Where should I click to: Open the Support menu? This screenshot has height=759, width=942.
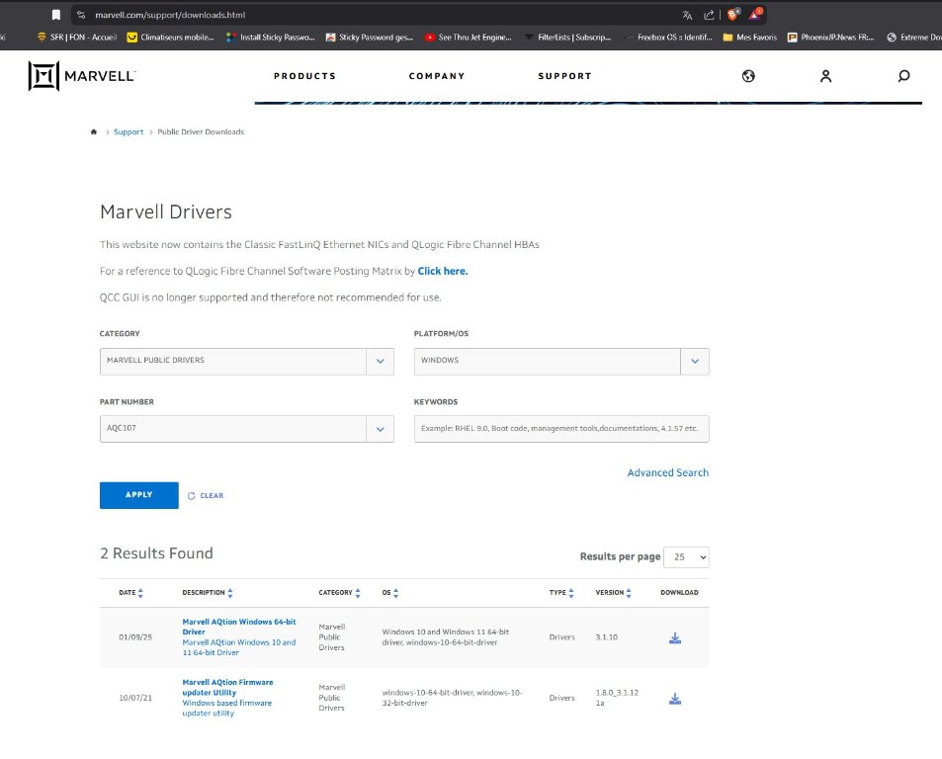[x=564, y=76]
